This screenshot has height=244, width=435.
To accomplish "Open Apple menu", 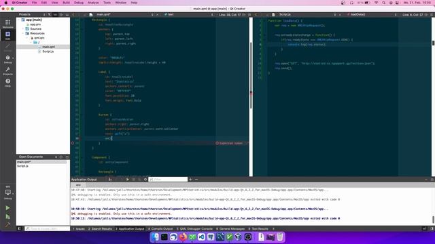I will [x=6, y=3].
